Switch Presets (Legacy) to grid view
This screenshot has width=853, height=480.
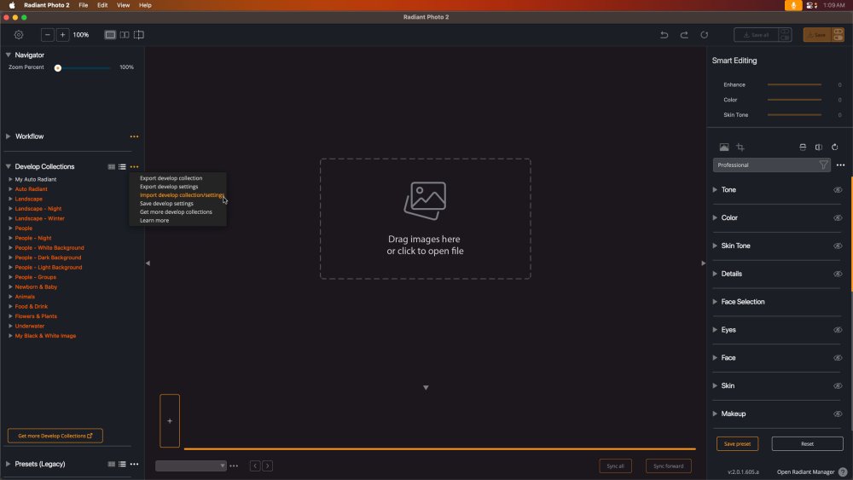[x=112, y=465]
